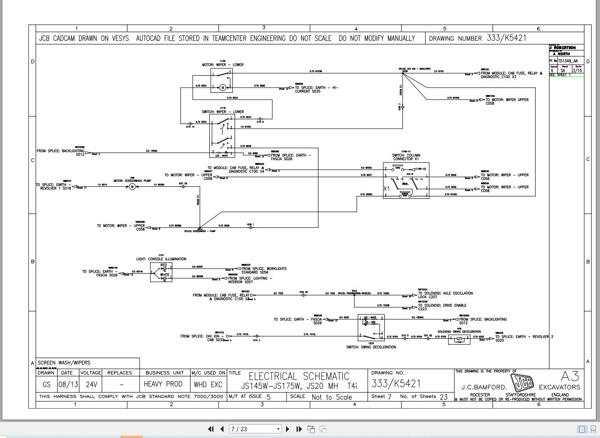Click the LIGHT: CONSOLE ILLUMINATION symbol
Viewport: 600px width, 438px height.
161,273
